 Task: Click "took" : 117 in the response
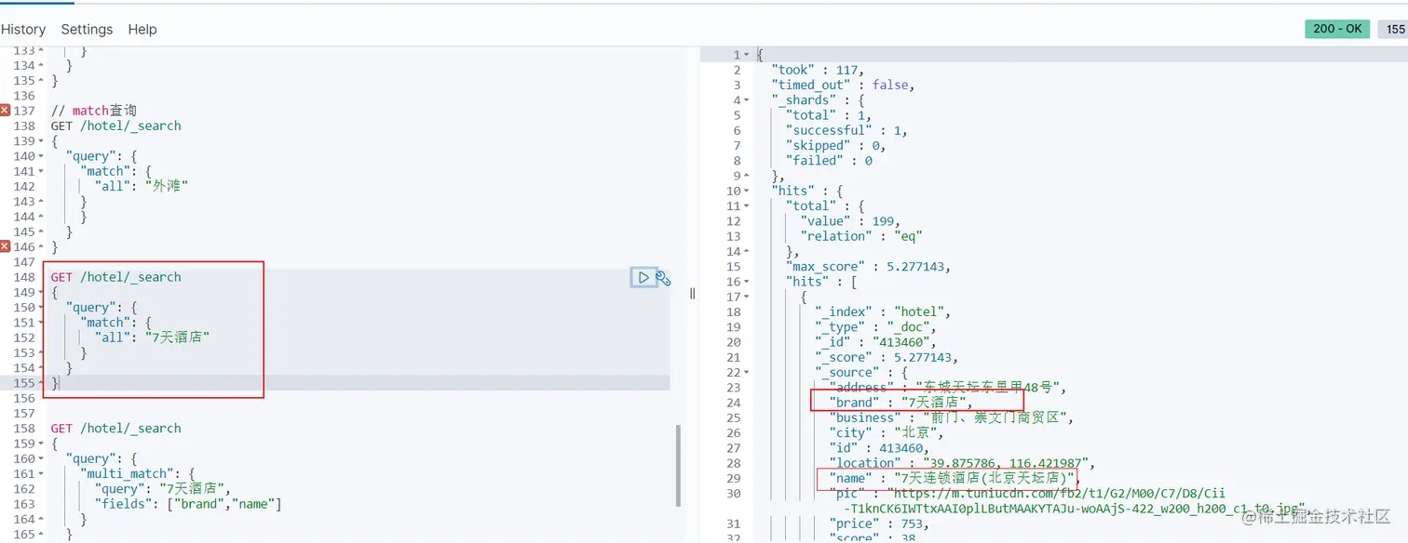click(818, 70)
